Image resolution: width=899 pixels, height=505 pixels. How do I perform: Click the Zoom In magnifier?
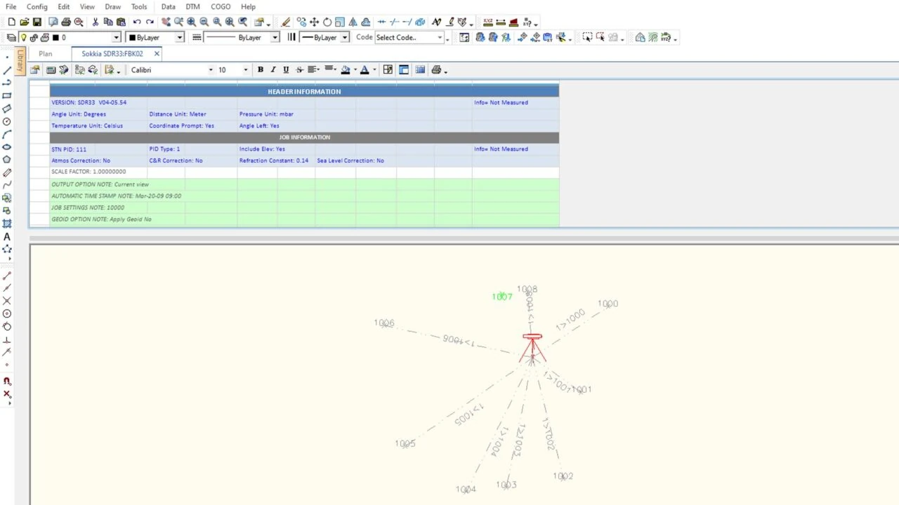pos(191,22)
